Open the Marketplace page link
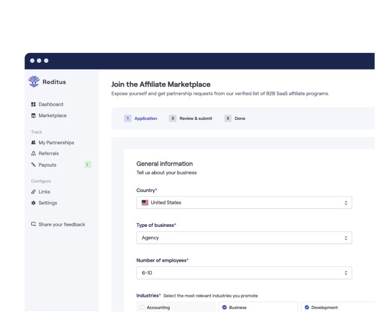 [52, 116]
